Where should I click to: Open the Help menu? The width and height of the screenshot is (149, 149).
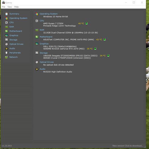(x=16, y=7)
